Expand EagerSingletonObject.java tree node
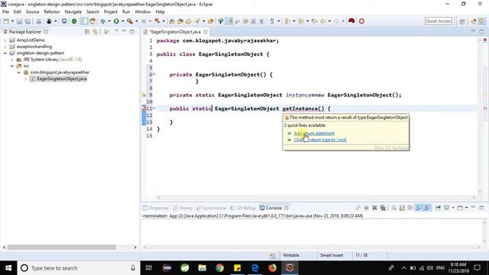The image size is (489, 275). coord(25,79)
